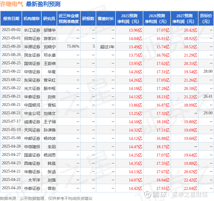
Task: Click 华源证券 institution name
Action: tap(32, 47)
